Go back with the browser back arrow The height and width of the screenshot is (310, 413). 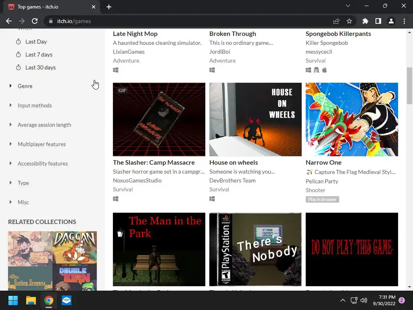(9, 21)
